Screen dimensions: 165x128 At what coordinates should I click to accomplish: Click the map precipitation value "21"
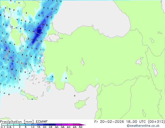click(x=37, y=32)
